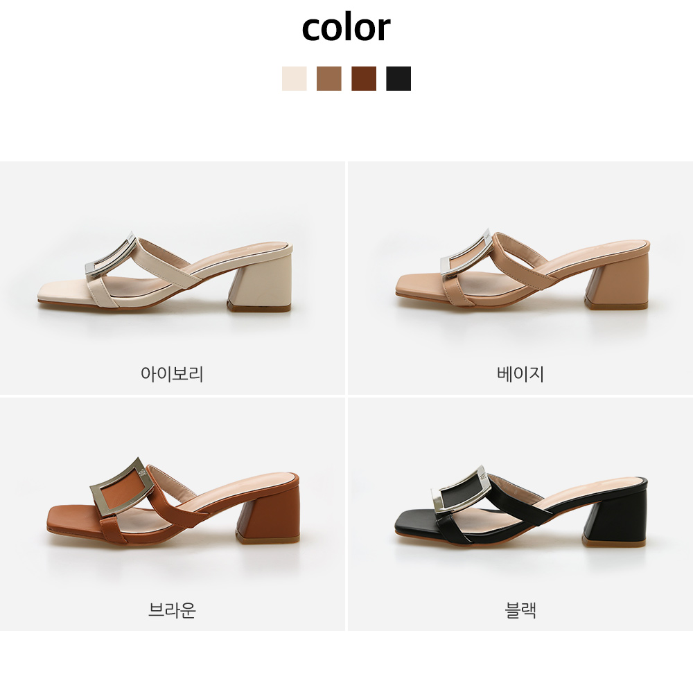Click the silver buckle on ivory sandal
This screenshot has height=694, width=693.
111,256
